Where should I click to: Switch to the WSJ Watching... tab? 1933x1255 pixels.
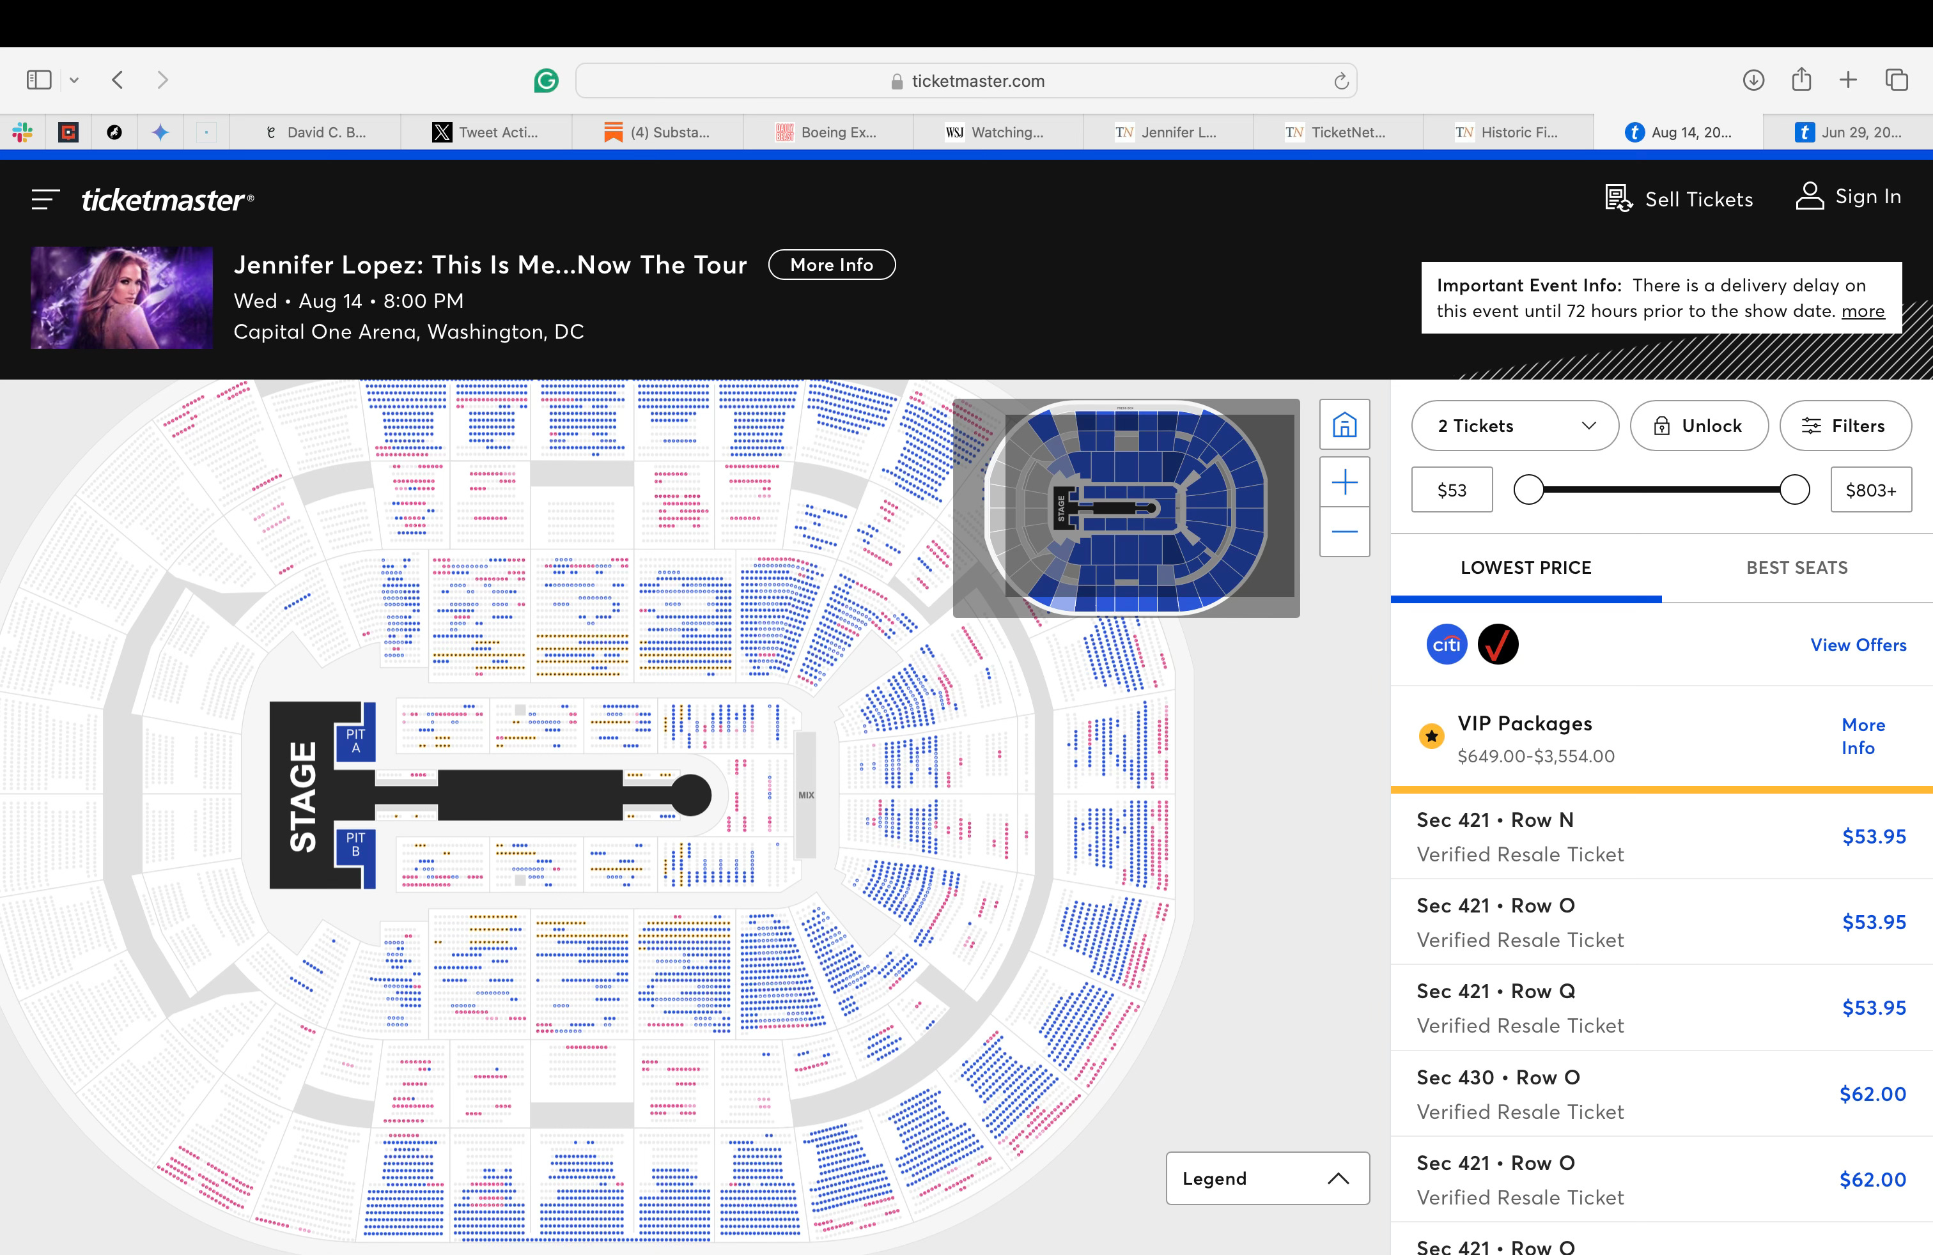[x=997, y=132]
